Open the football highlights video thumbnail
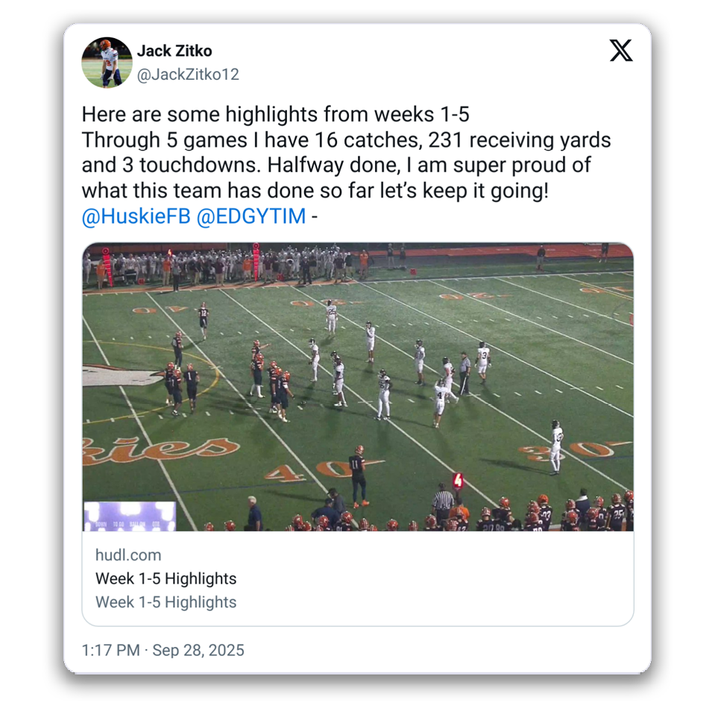Screen dimensions: 715x708 click(358, 387)
